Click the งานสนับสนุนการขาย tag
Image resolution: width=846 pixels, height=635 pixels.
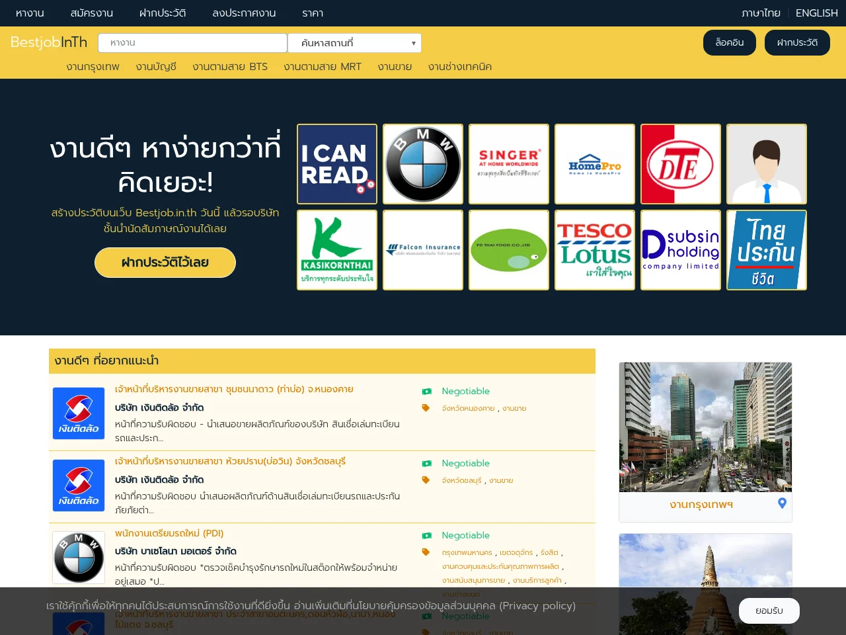473,581
